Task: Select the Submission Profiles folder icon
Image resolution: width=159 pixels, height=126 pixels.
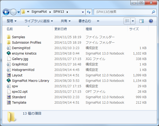Action: point(9,42)
